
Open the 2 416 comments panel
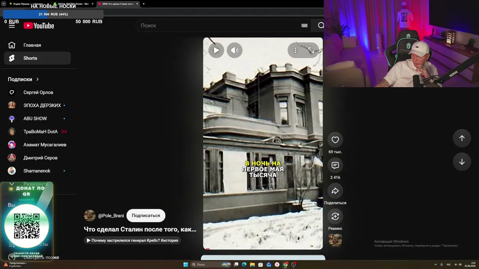pyautogui.click(x=335, y=165)
